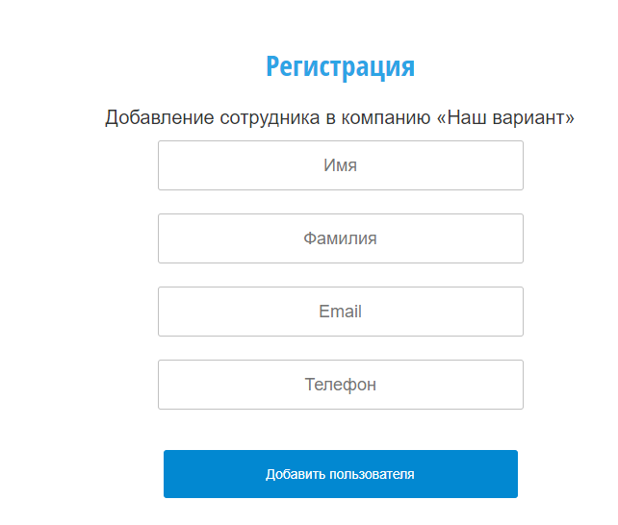Viewport: 618px width, 525px height.
Task: Select the Телефон field above the button
Action: (x=340, y=385)
